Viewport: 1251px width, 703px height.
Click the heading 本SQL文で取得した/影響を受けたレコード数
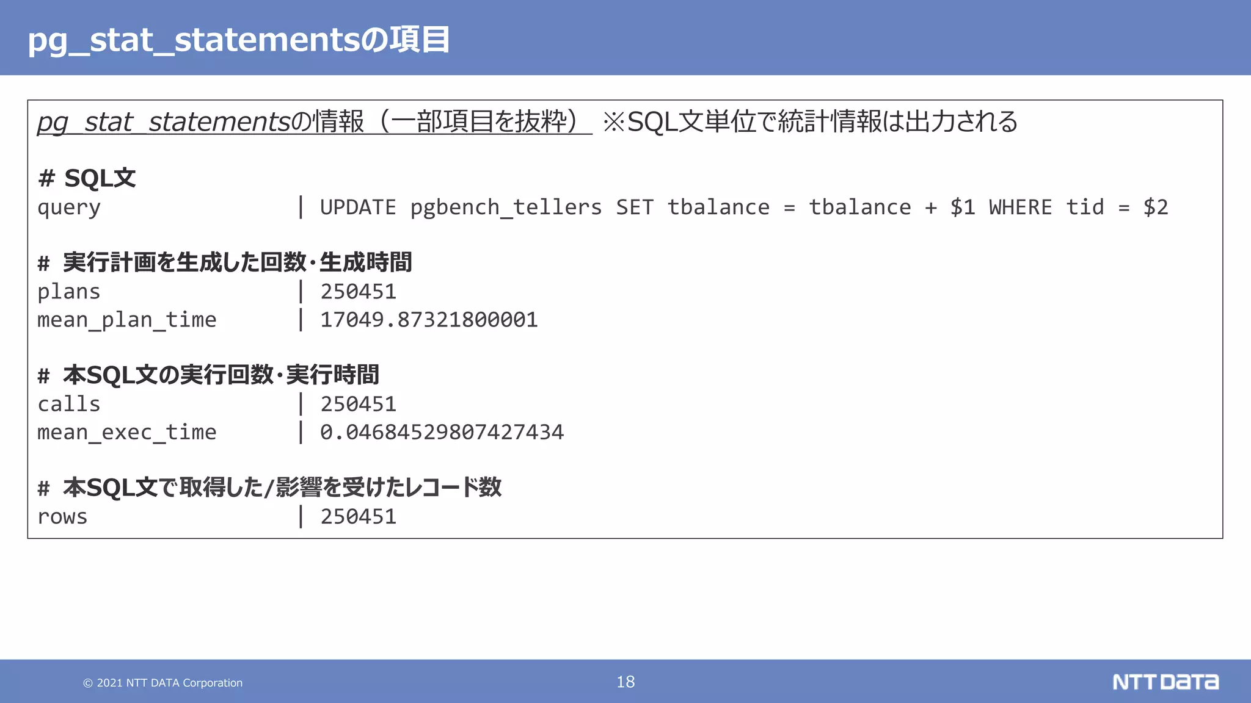pos(269,487)
